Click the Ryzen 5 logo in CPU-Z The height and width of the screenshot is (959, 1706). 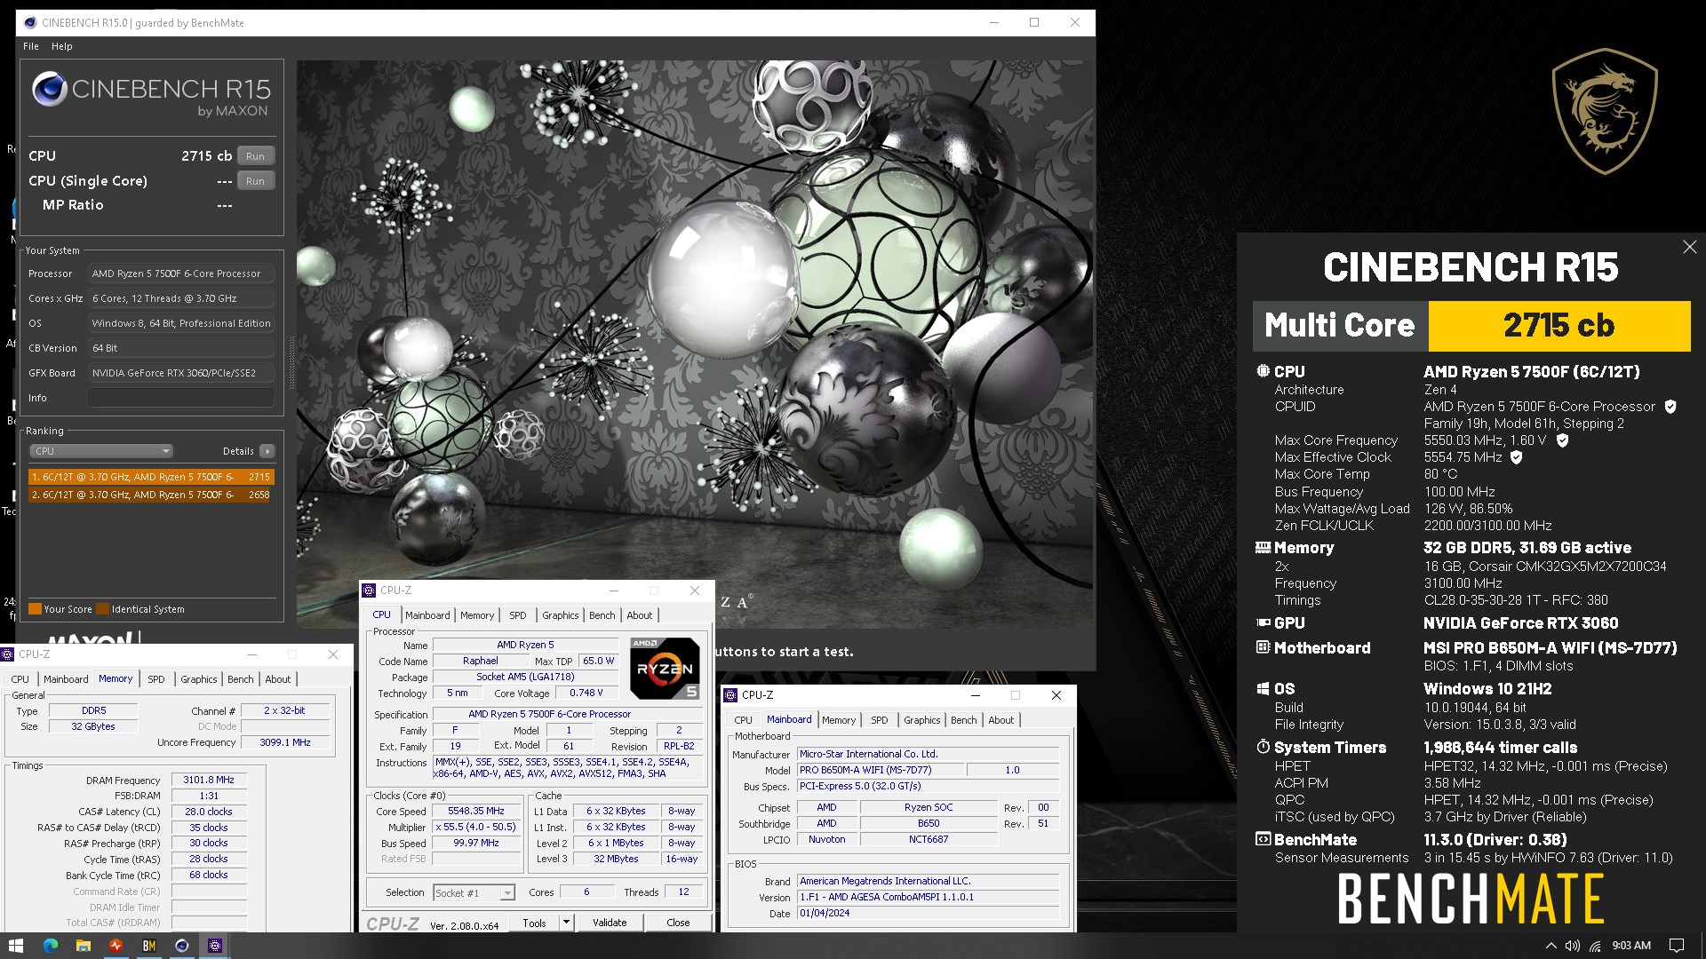tap(666, 668)
